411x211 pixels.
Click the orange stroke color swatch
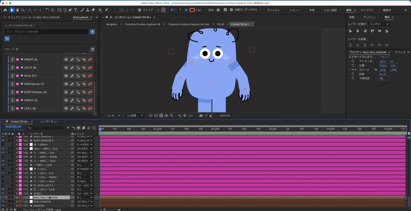click(x=192, y=10)
